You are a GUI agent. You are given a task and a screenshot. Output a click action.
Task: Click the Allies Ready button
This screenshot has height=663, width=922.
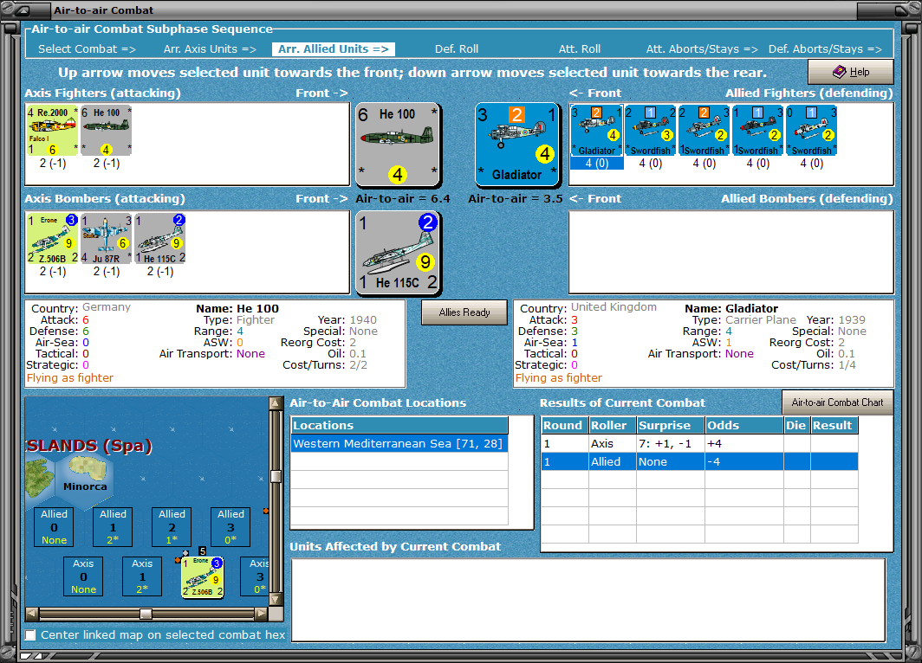(464, 312)
